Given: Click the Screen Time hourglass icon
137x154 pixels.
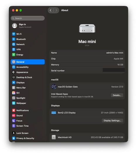Looking at the screenshot, I should 14,126.
